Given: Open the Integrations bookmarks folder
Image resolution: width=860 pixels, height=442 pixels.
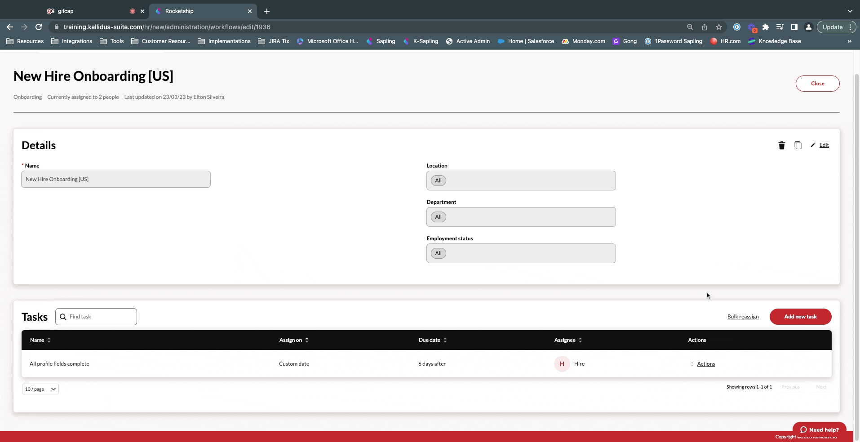Looking at the screenshot, I should [72, 41].
